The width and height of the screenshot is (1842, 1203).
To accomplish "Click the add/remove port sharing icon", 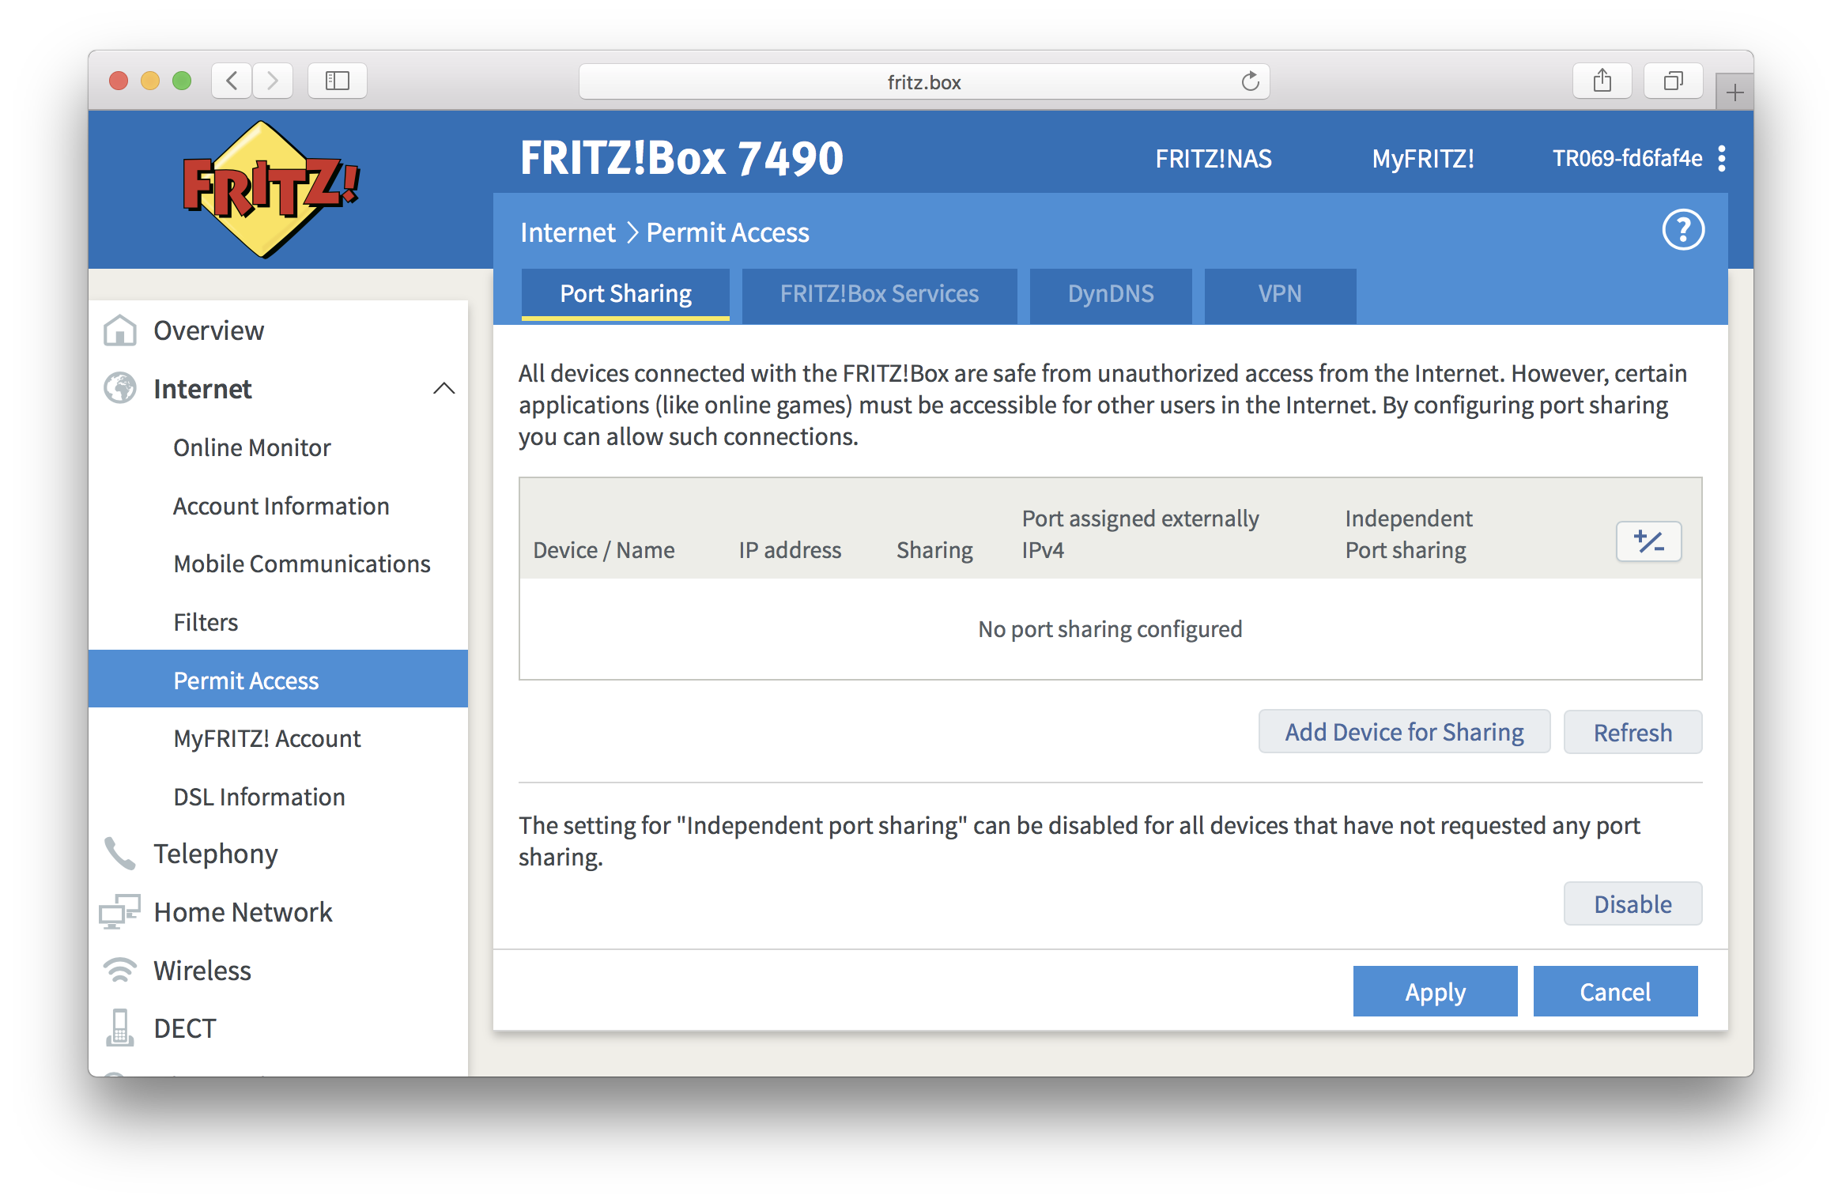I will point(1648,540).
